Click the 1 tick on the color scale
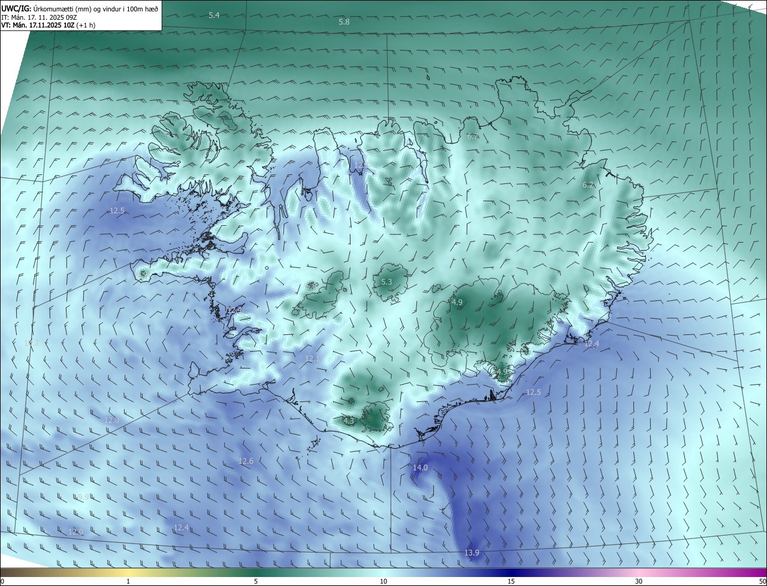Viewport: 767px width, 586px height. (x=128, y=581)
